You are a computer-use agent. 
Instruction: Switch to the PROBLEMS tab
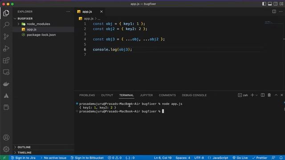(87, 95)
